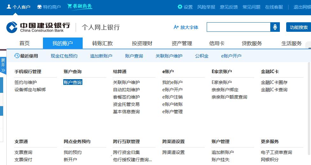Open 我的预约 link
Viewport: 311px width, 165px height.
pyautogui.click(x=73, y=152)
